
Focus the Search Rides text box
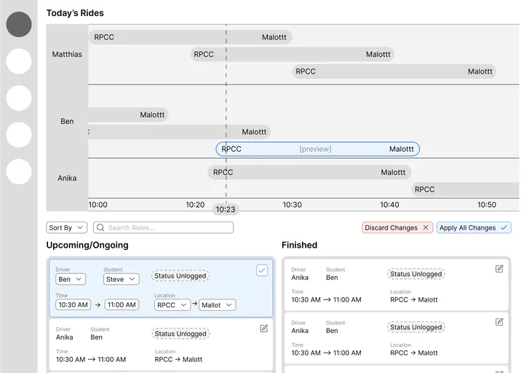164,227
